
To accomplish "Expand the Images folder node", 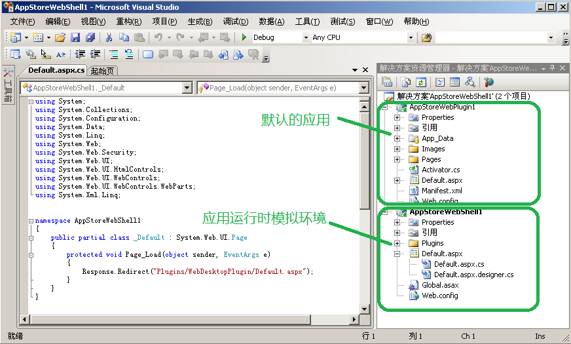I will pos(397,149).
